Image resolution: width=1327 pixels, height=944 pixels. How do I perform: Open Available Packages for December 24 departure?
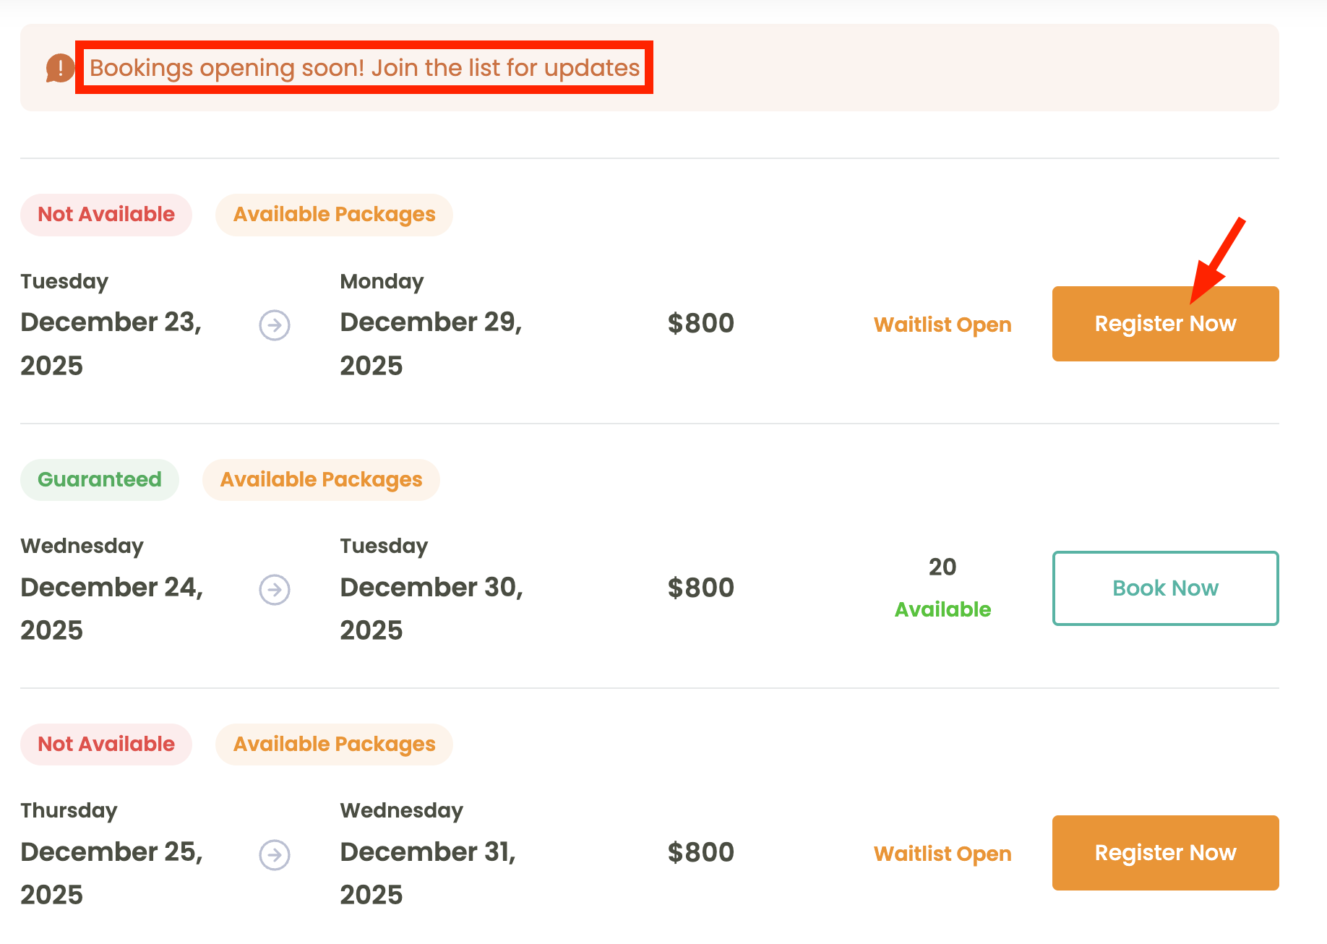pos(321,480)
